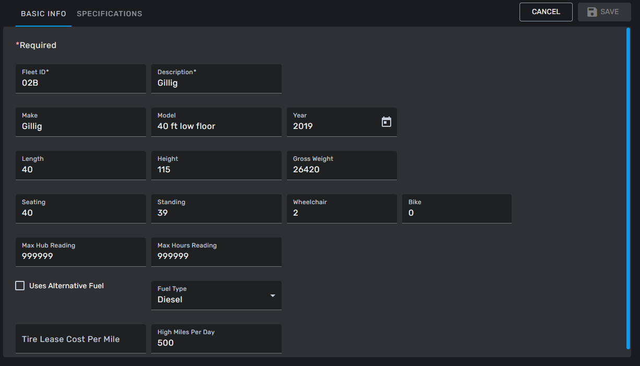This screenshot has width=640, height=366.
Task: Expand the Fuel Type dropdown arrow
Action: (272, 296)
